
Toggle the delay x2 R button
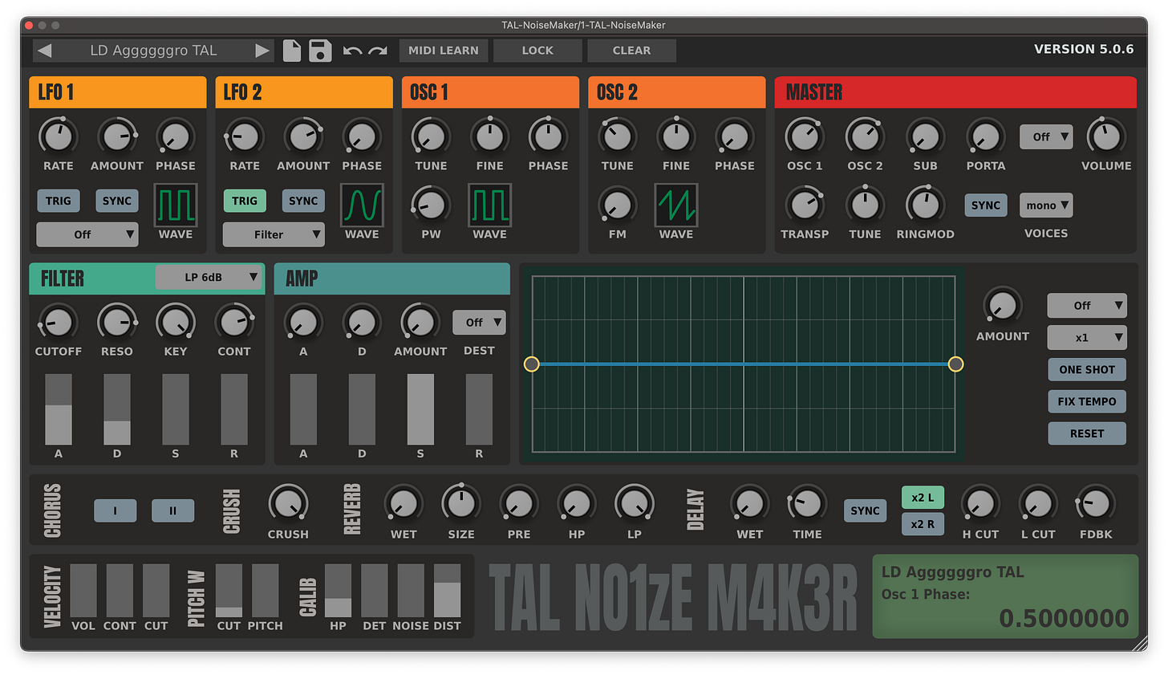pyautogui.click(x=923, y=524)
